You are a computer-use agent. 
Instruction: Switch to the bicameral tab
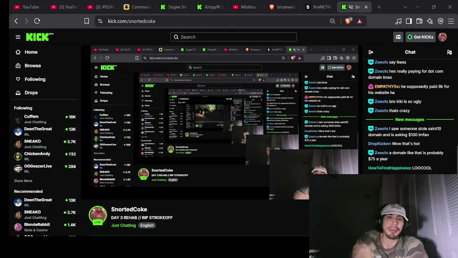pyautogui.click(x=283, y=7)
